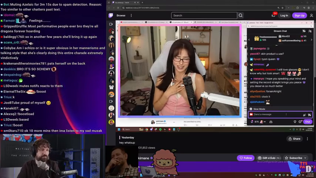The height and width of the screenshot is (178, 316).
Task: Click the Followed channels camera icon in sidebar
Action: 111,24
